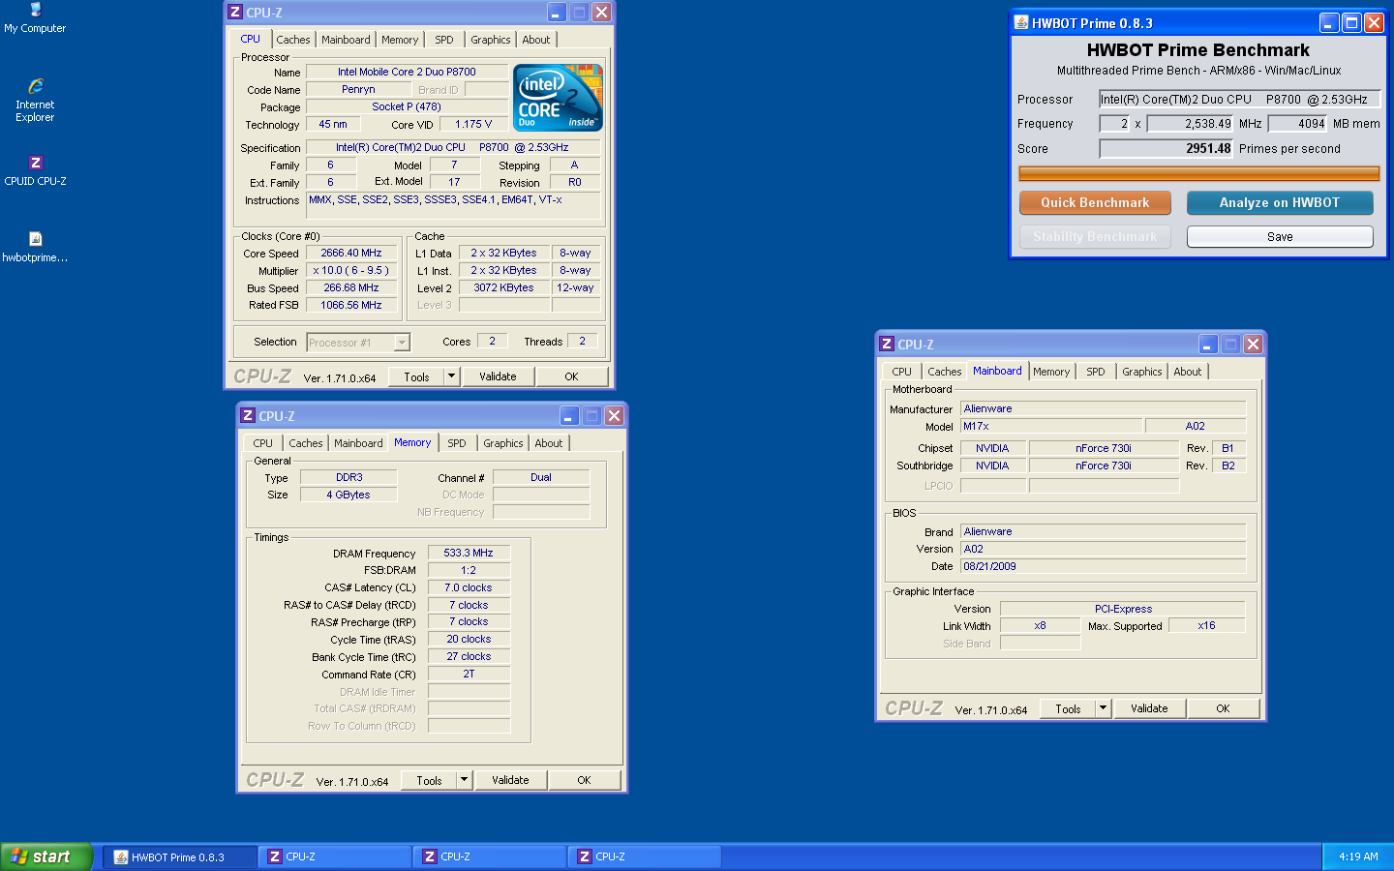The width and height of the screenshot is (1394, 871).
Task: Switch to HWBOT Prime 0.8.3 taskbar item
Action: tap(180, 856)
